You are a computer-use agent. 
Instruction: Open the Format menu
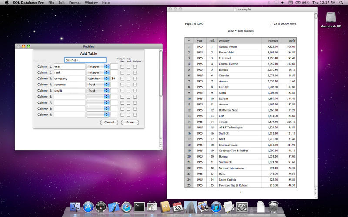click(75, 3)
